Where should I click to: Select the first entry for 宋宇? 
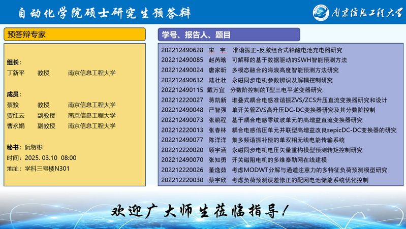[x=252, y=50]
